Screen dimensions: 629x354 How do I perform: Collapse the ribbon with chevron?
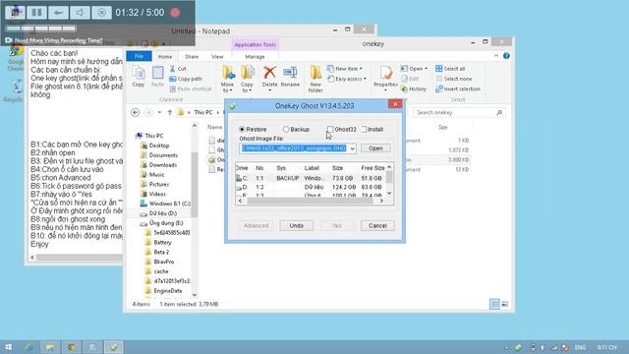point(496,56)
